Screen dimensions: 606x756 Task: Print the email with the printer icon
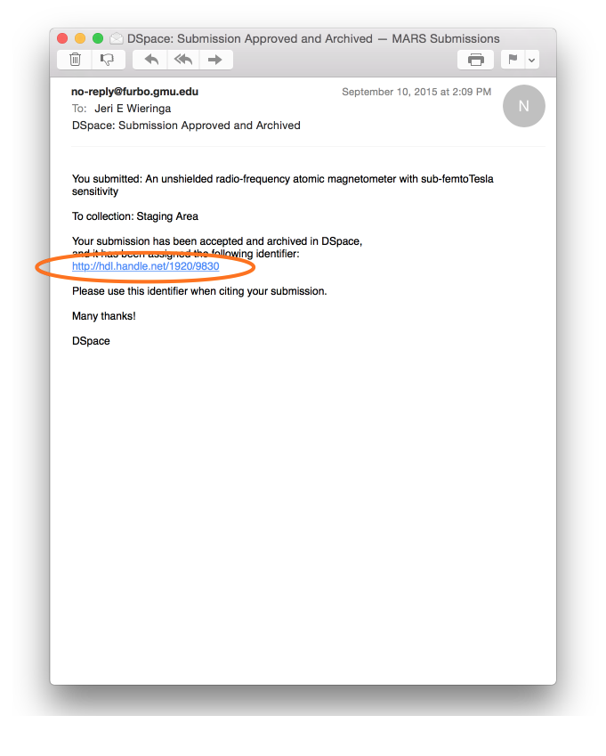pyautogui.click(x=475, y=60)
